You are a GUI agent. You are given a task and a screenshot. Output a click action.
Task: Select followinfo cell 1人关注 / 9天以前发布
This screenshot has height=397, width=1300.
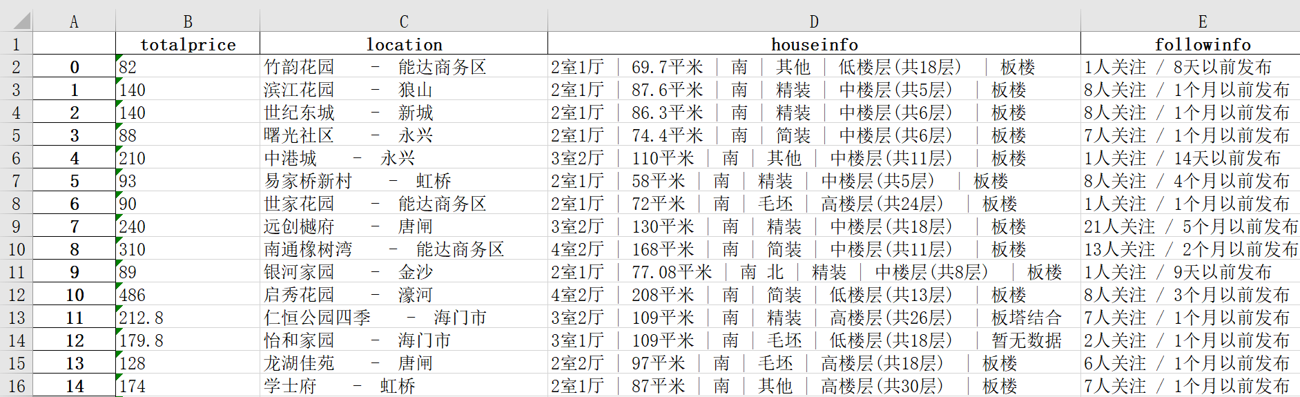click(x=1190, y=272)
